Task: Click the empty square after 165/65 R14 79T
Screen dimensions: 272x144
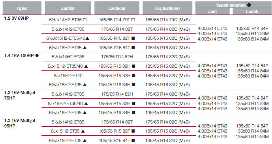Action: point(133,20)
